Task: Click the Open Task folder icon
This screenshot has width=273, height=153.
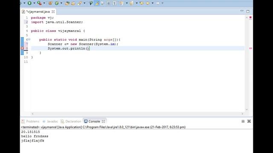Action: (x=73, y=3)
